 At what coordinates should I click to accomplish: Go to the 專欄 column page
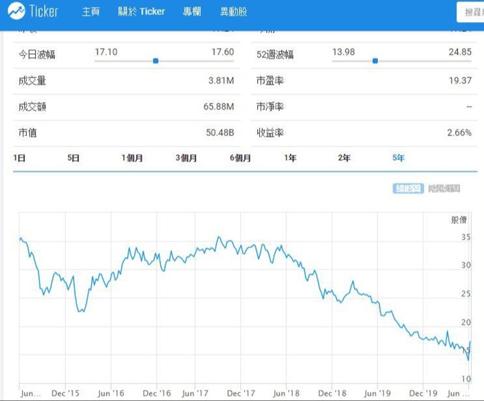[x=192, y=12]
